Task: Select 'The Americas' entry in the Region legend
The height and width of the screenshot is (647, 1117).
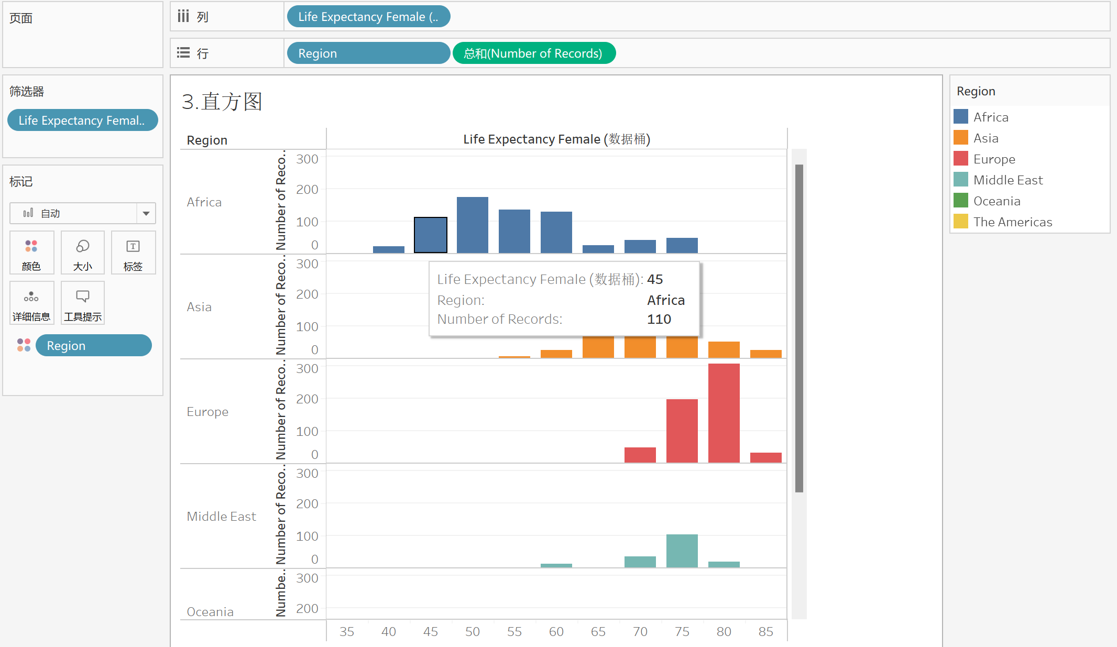Action: click(1012, 222)
